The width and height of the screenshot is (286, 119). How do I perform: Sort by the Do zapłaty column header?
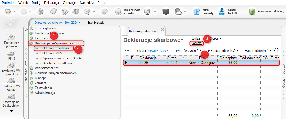(228, 58)
